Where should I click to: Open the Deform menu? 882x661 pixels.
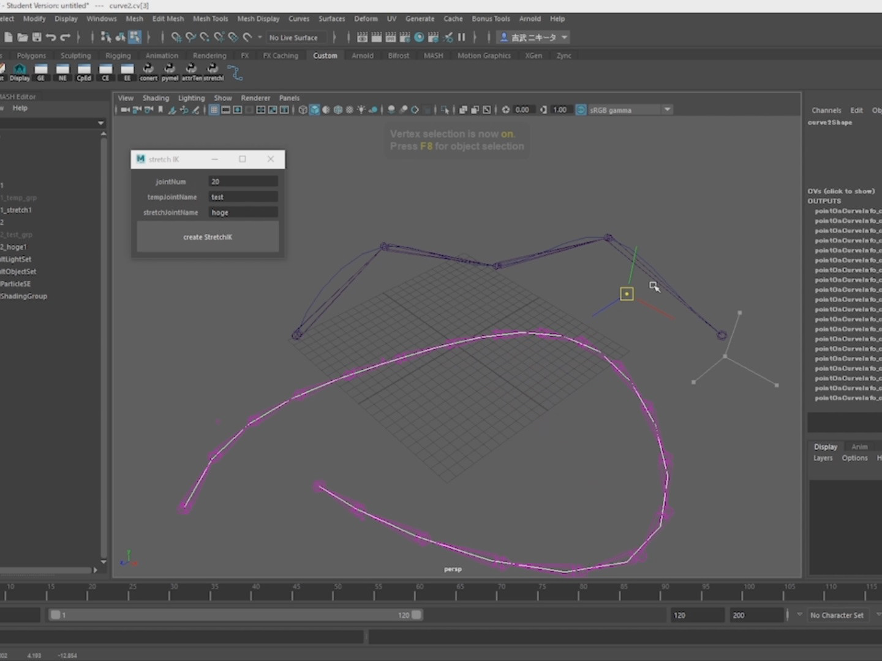(x=366, y=19)
